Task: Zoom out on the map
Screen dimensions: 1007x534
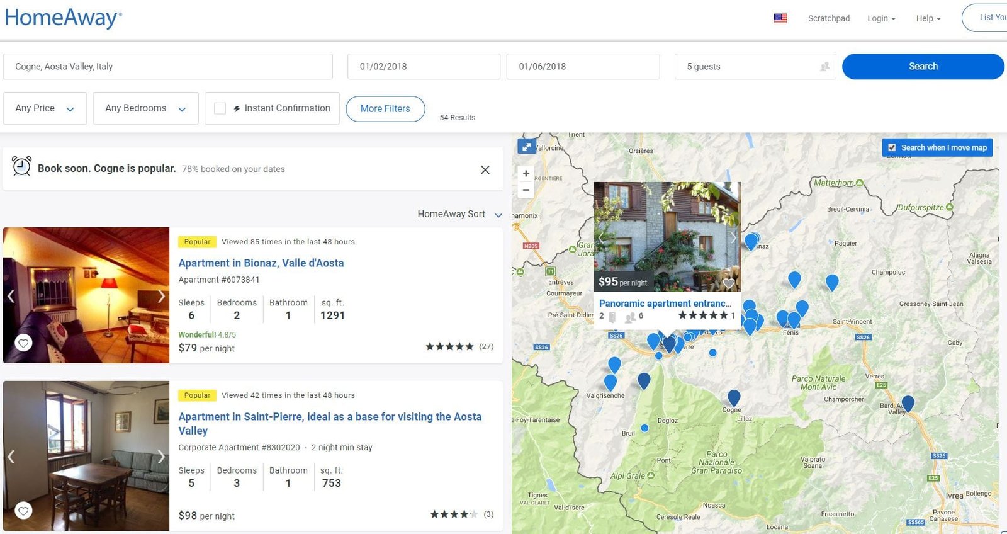Action: [526, 190]
